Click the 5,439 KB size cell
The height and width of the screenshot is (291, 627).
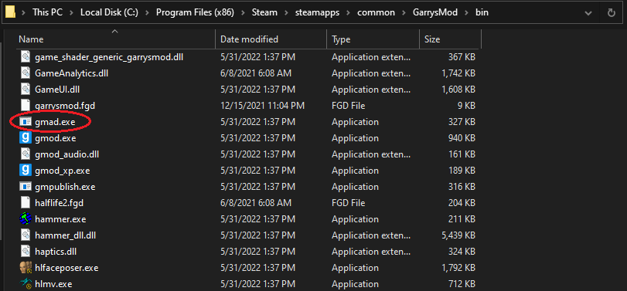click(x=458, y=235)
